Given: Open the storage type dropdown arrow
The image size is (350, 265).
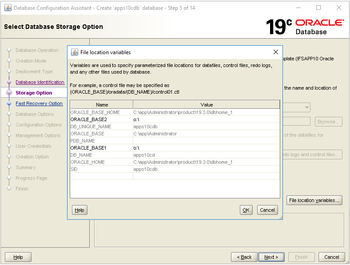Looking at the screenshot, I should point(307,107).
